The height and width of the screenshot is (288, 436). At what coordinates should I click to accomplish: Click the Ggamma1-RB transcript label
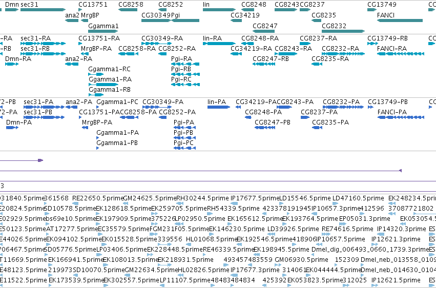coord(110,90)
